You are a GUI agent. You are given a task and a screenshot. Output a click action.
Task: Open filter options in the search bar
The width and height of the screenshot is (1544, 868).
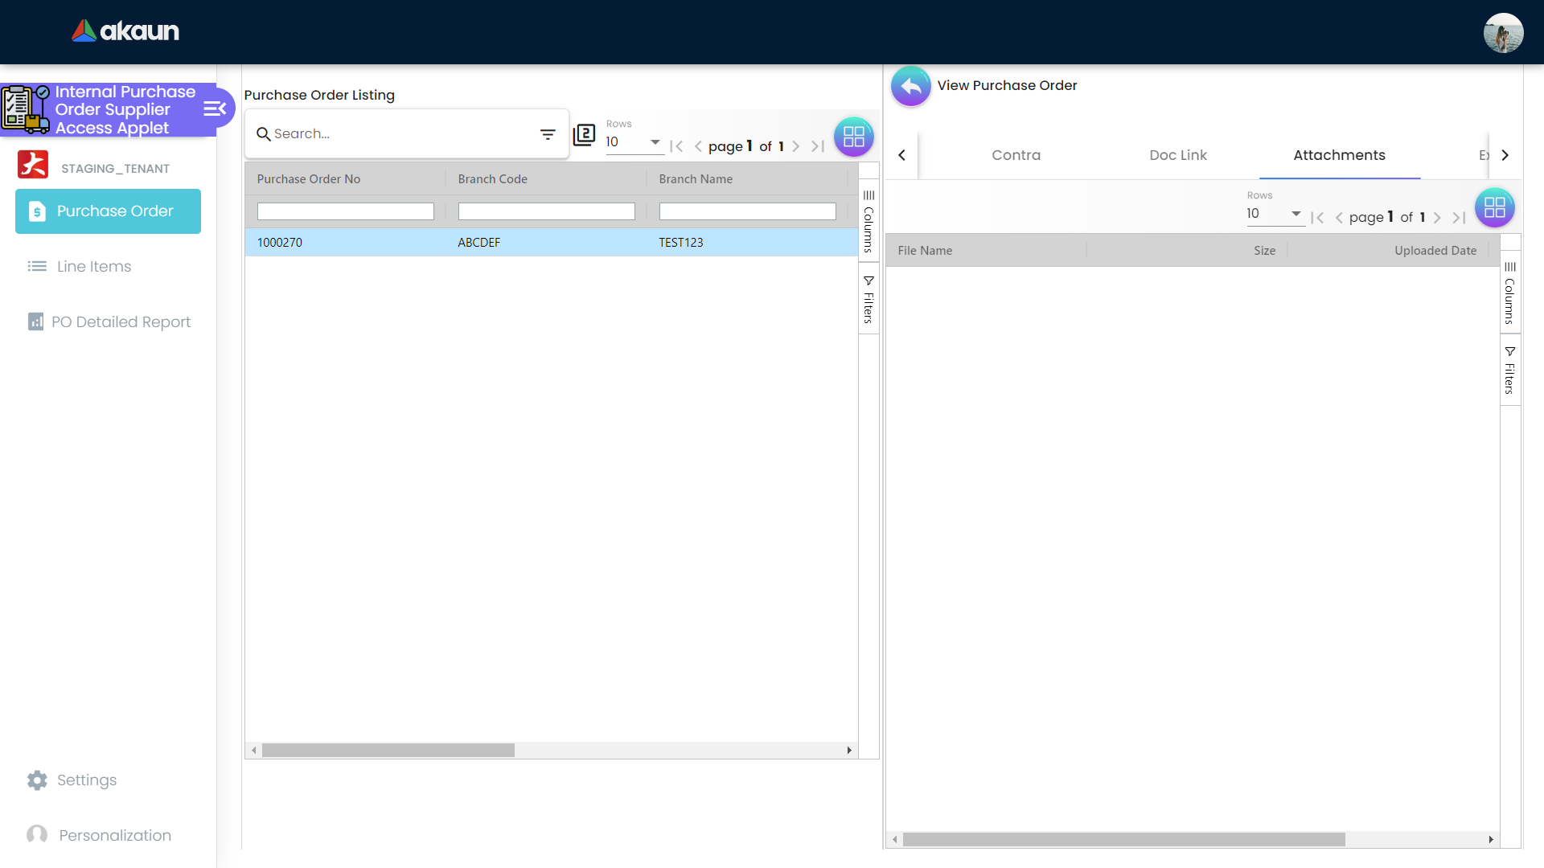pyautogui.click(x=548, y=134)
